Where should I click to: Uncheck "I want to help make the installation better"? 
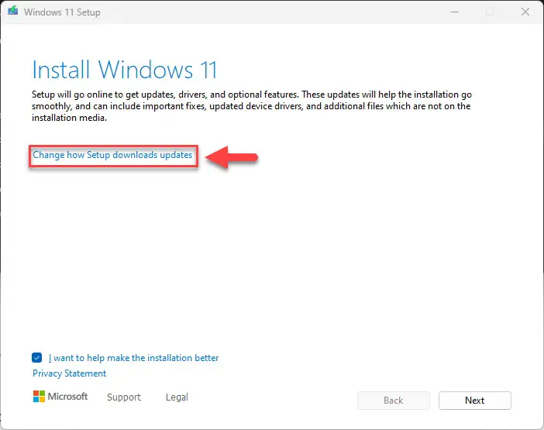point(36,357)
